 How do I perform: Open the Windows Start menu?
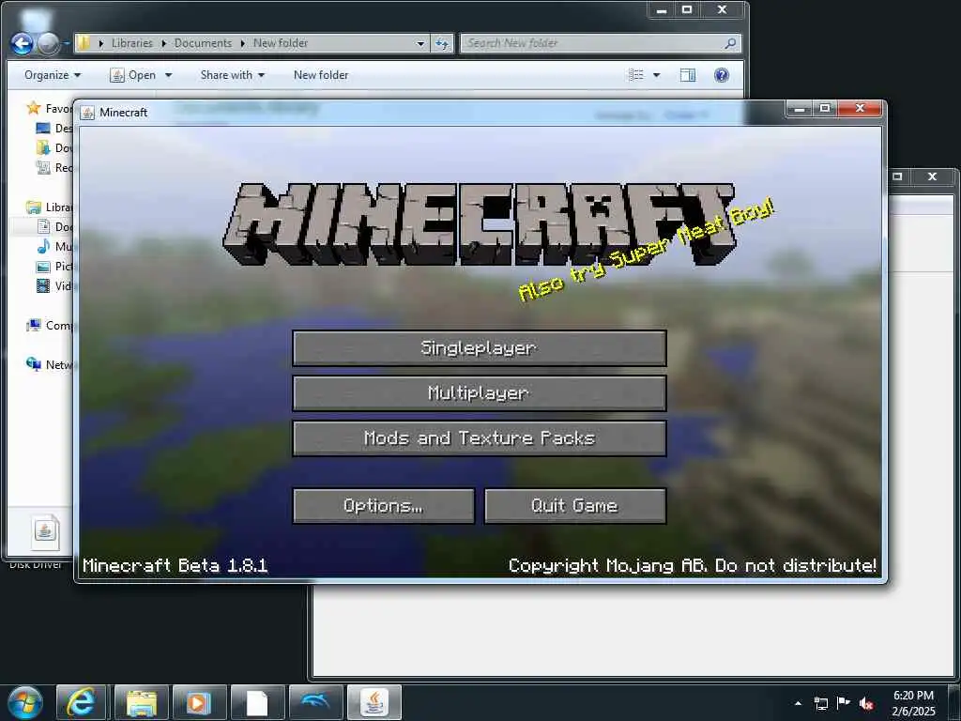click(25, 703)
